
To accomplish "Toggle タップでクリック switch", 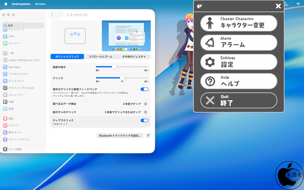I will [x=144, y=120].
